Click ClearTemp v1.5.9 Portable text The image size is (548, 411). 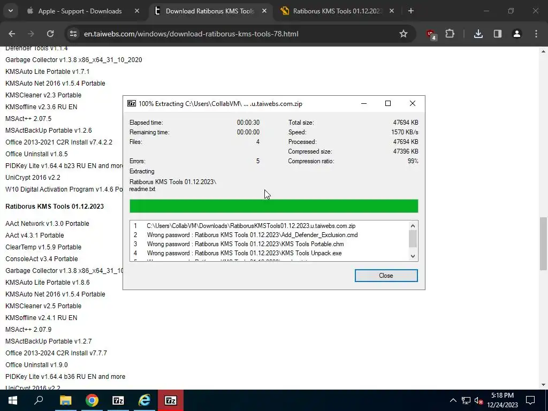point(43,247)
